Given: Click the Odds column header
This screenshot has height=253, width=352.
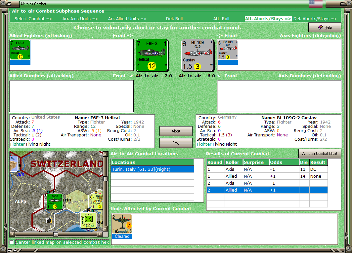Looking at the screenshot, I should 284,162.
